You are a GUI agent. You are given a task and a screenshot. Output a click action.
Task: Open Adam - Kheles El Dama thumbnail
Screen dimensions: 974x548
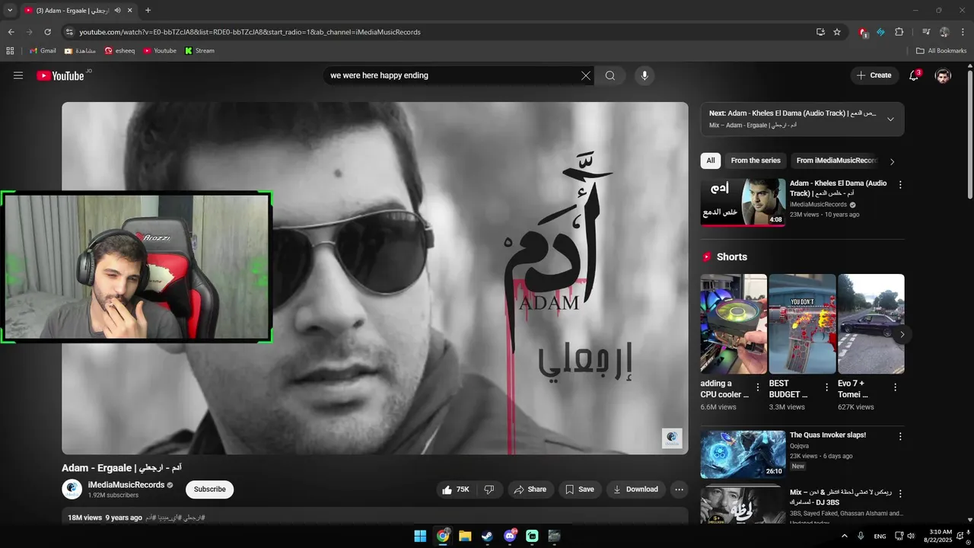coord(743,202)
